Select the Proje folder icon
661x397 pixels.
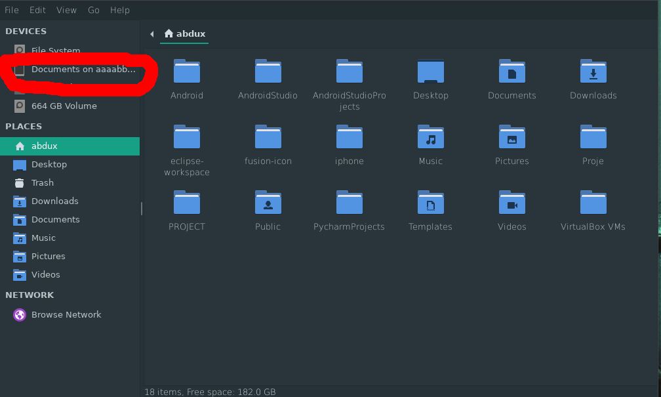[593, 136]
